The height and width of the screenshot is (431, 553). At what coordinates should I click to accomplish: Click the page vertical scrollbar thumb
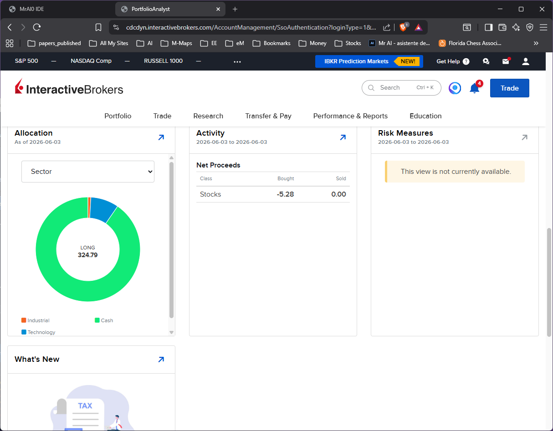[x=549, y=282]
